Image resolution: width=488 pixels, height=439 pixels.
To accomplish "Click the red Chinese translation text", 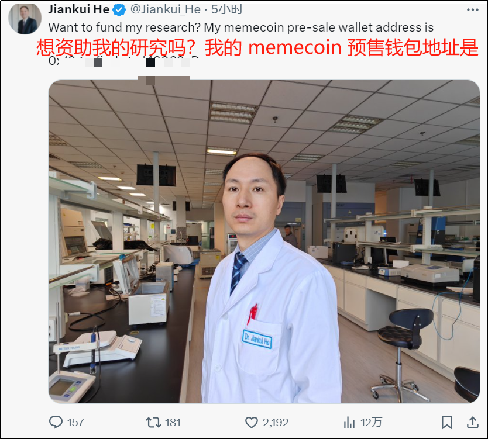I will click(257, 47).
